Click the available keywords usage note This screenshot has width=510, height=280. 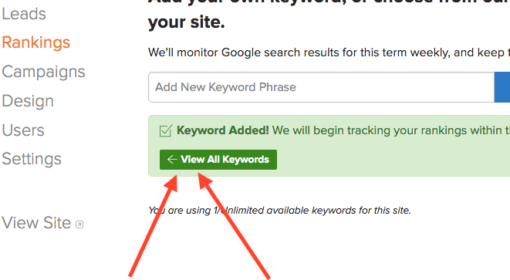(280, 211)
